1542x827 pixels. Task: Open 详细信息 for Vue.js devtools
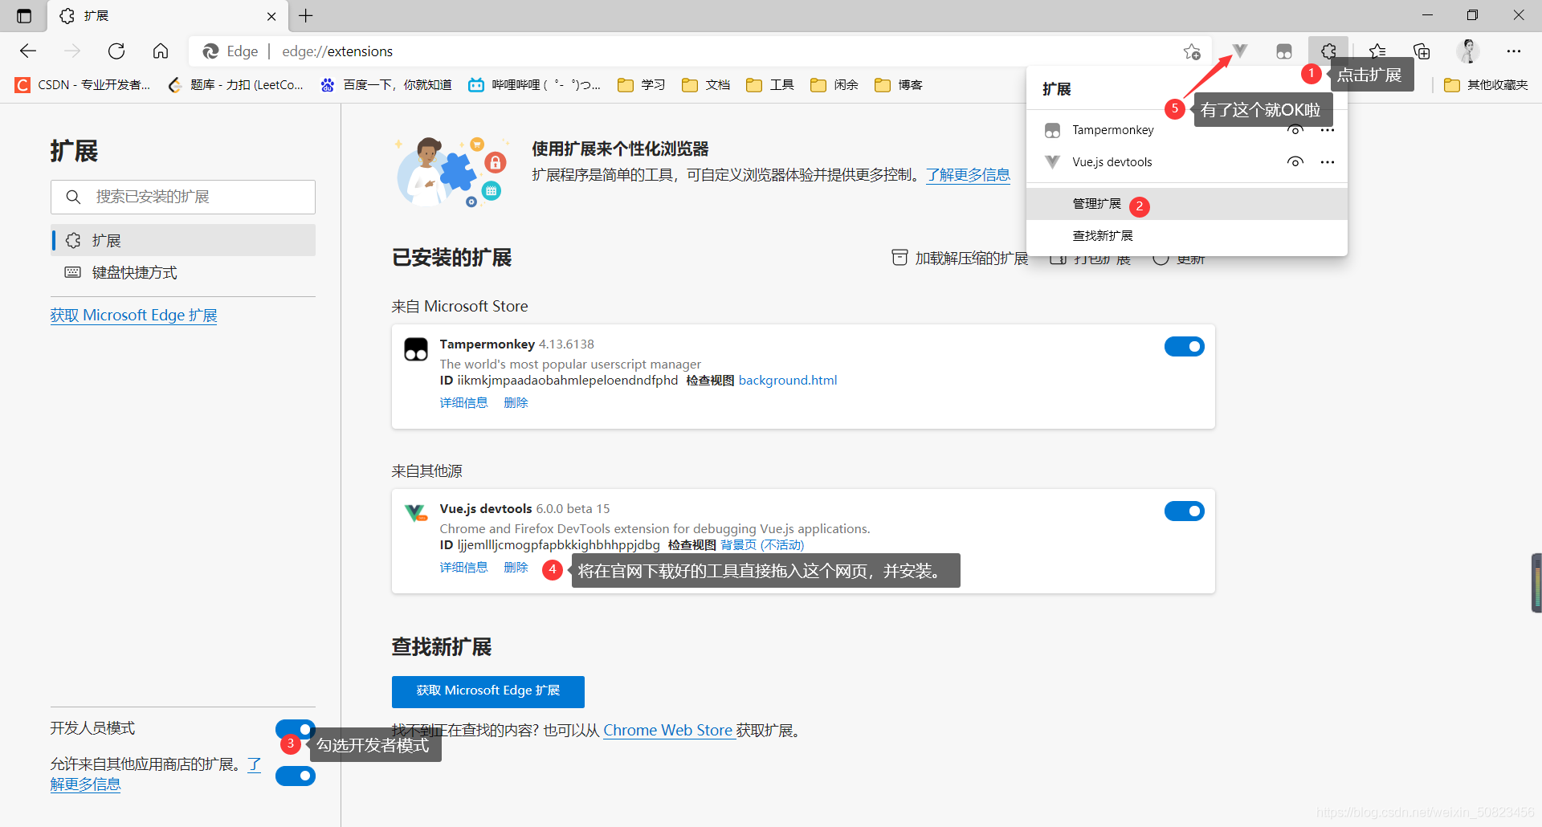pyautogui.click(x=463, y=568)
